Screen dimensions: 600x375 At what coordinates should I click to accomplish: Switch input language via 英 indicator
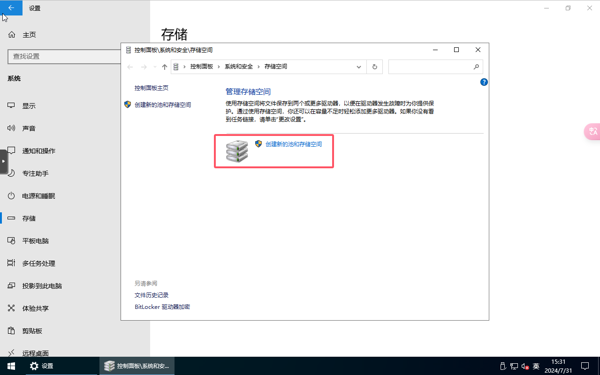(536, 366)
